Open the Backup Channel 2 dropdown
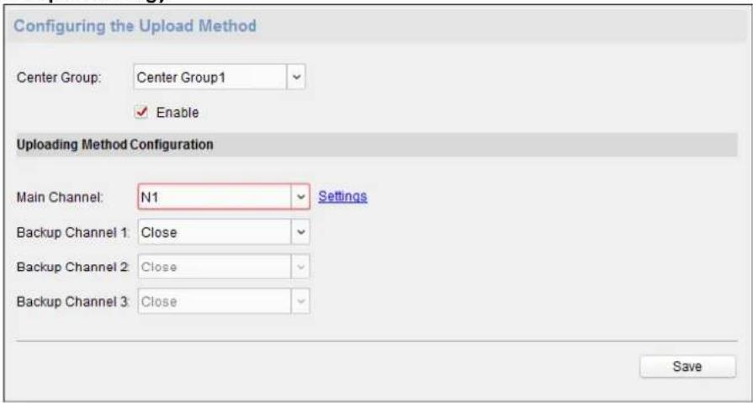Image resolution: width=753 pixels, height=403 pixels. coord(224,267)
